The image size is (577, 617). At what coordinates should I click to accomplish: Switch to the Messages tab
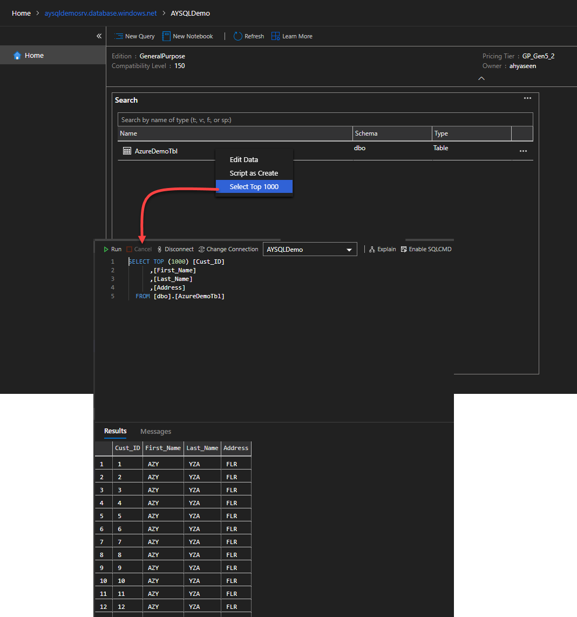pyautogui.click(x=155, y=431)
